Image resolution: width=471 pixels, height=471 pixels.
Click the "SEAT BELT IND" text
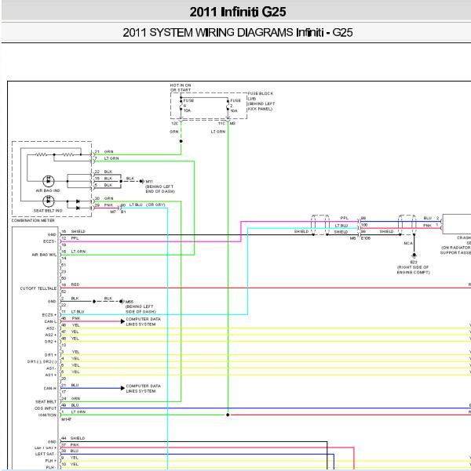[x=48, y=211]
